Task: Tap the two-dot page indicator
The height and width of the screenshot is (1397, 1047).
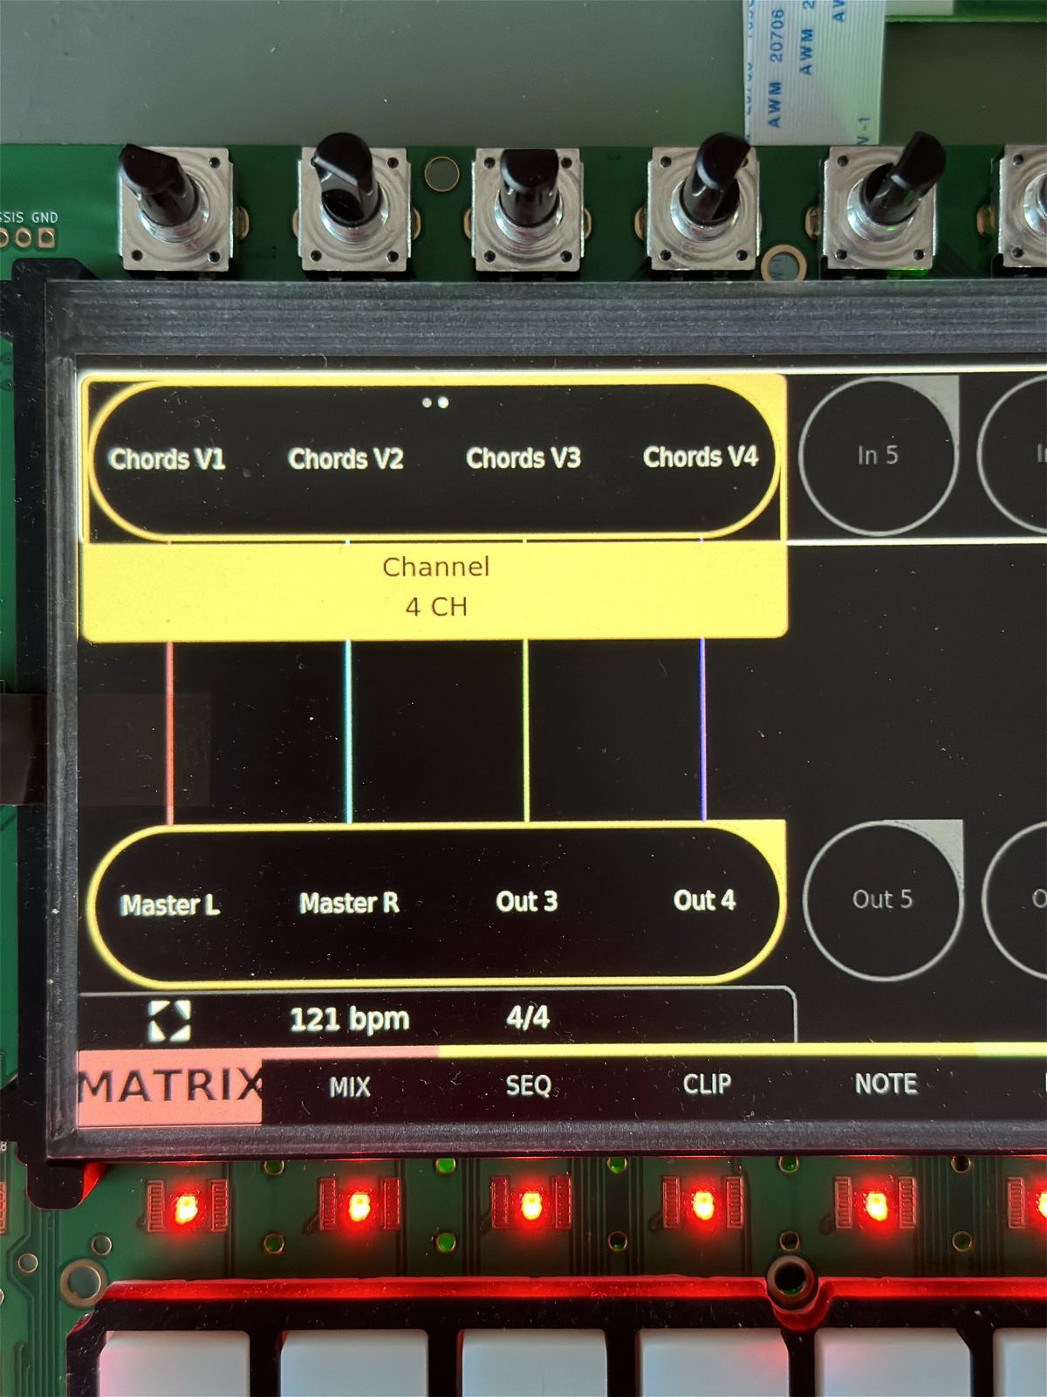Action: [x=435, y=403]
